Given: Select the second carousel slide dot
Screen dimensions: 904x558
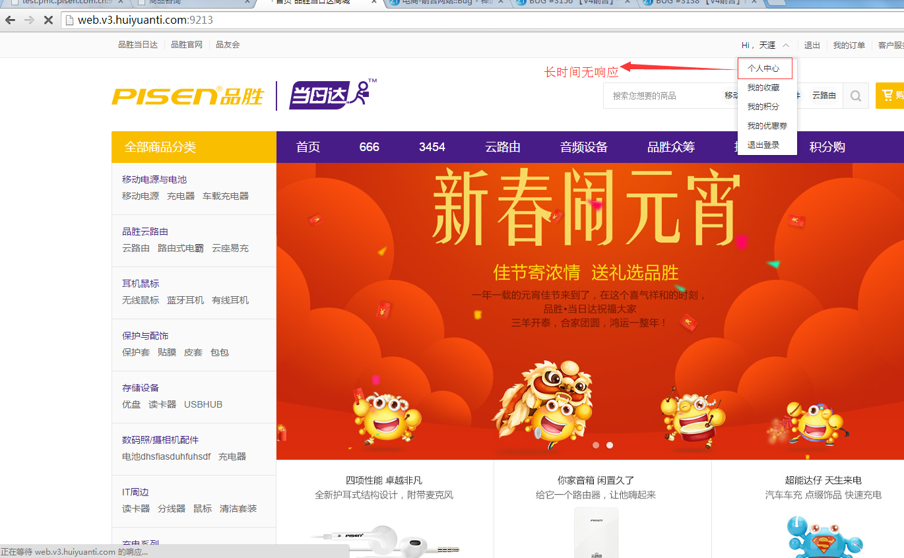Looking at the screenshot, I should pos(610,445).
